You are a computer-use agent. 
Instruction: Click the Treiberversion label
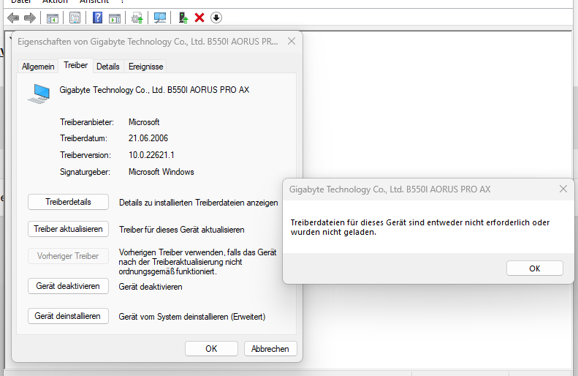click(85, 155)
